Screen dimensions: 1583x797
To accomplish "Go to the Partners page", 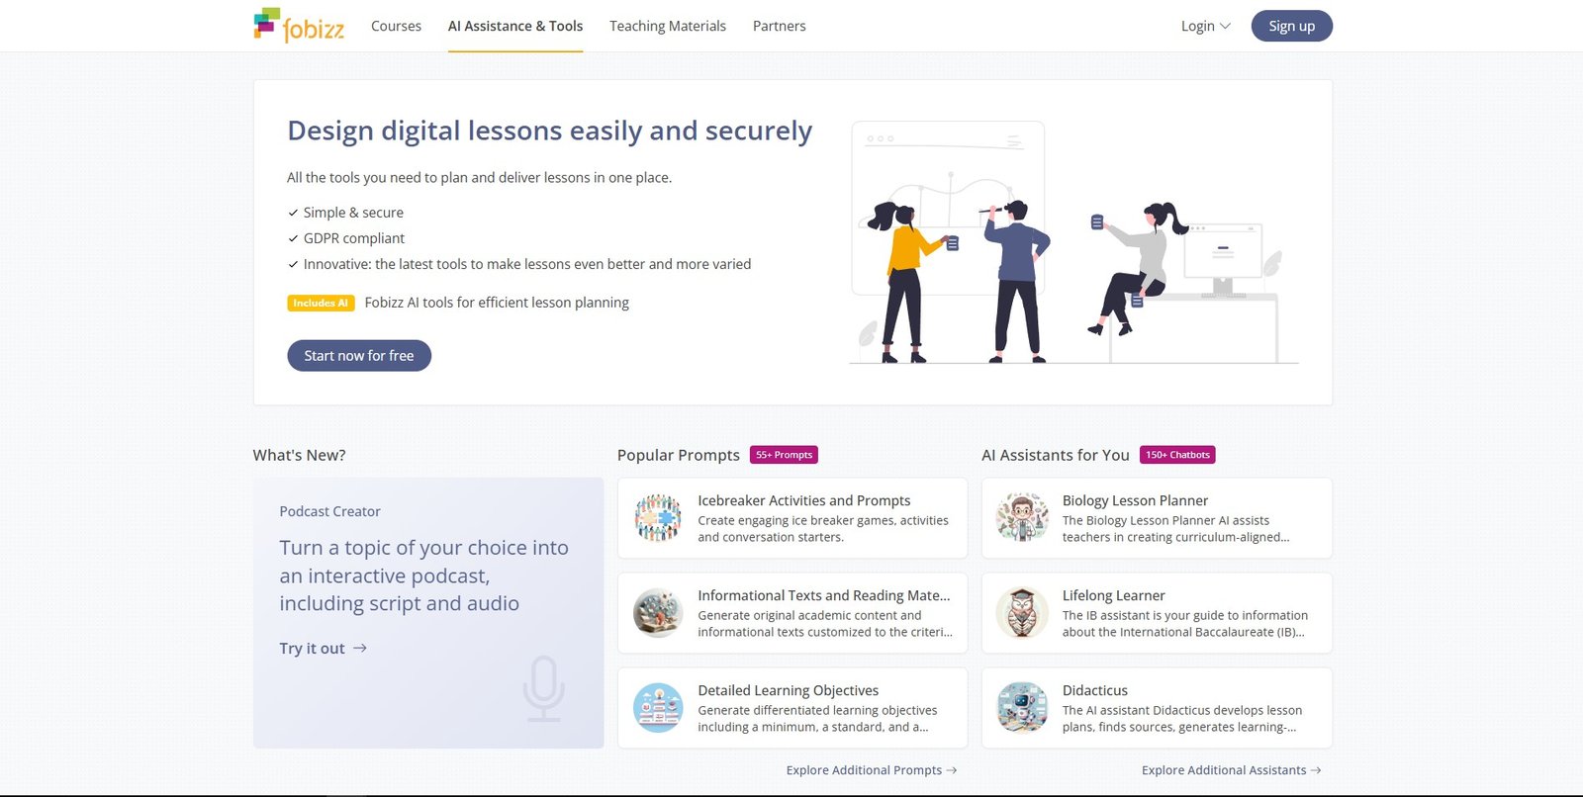I will [780, 26].
